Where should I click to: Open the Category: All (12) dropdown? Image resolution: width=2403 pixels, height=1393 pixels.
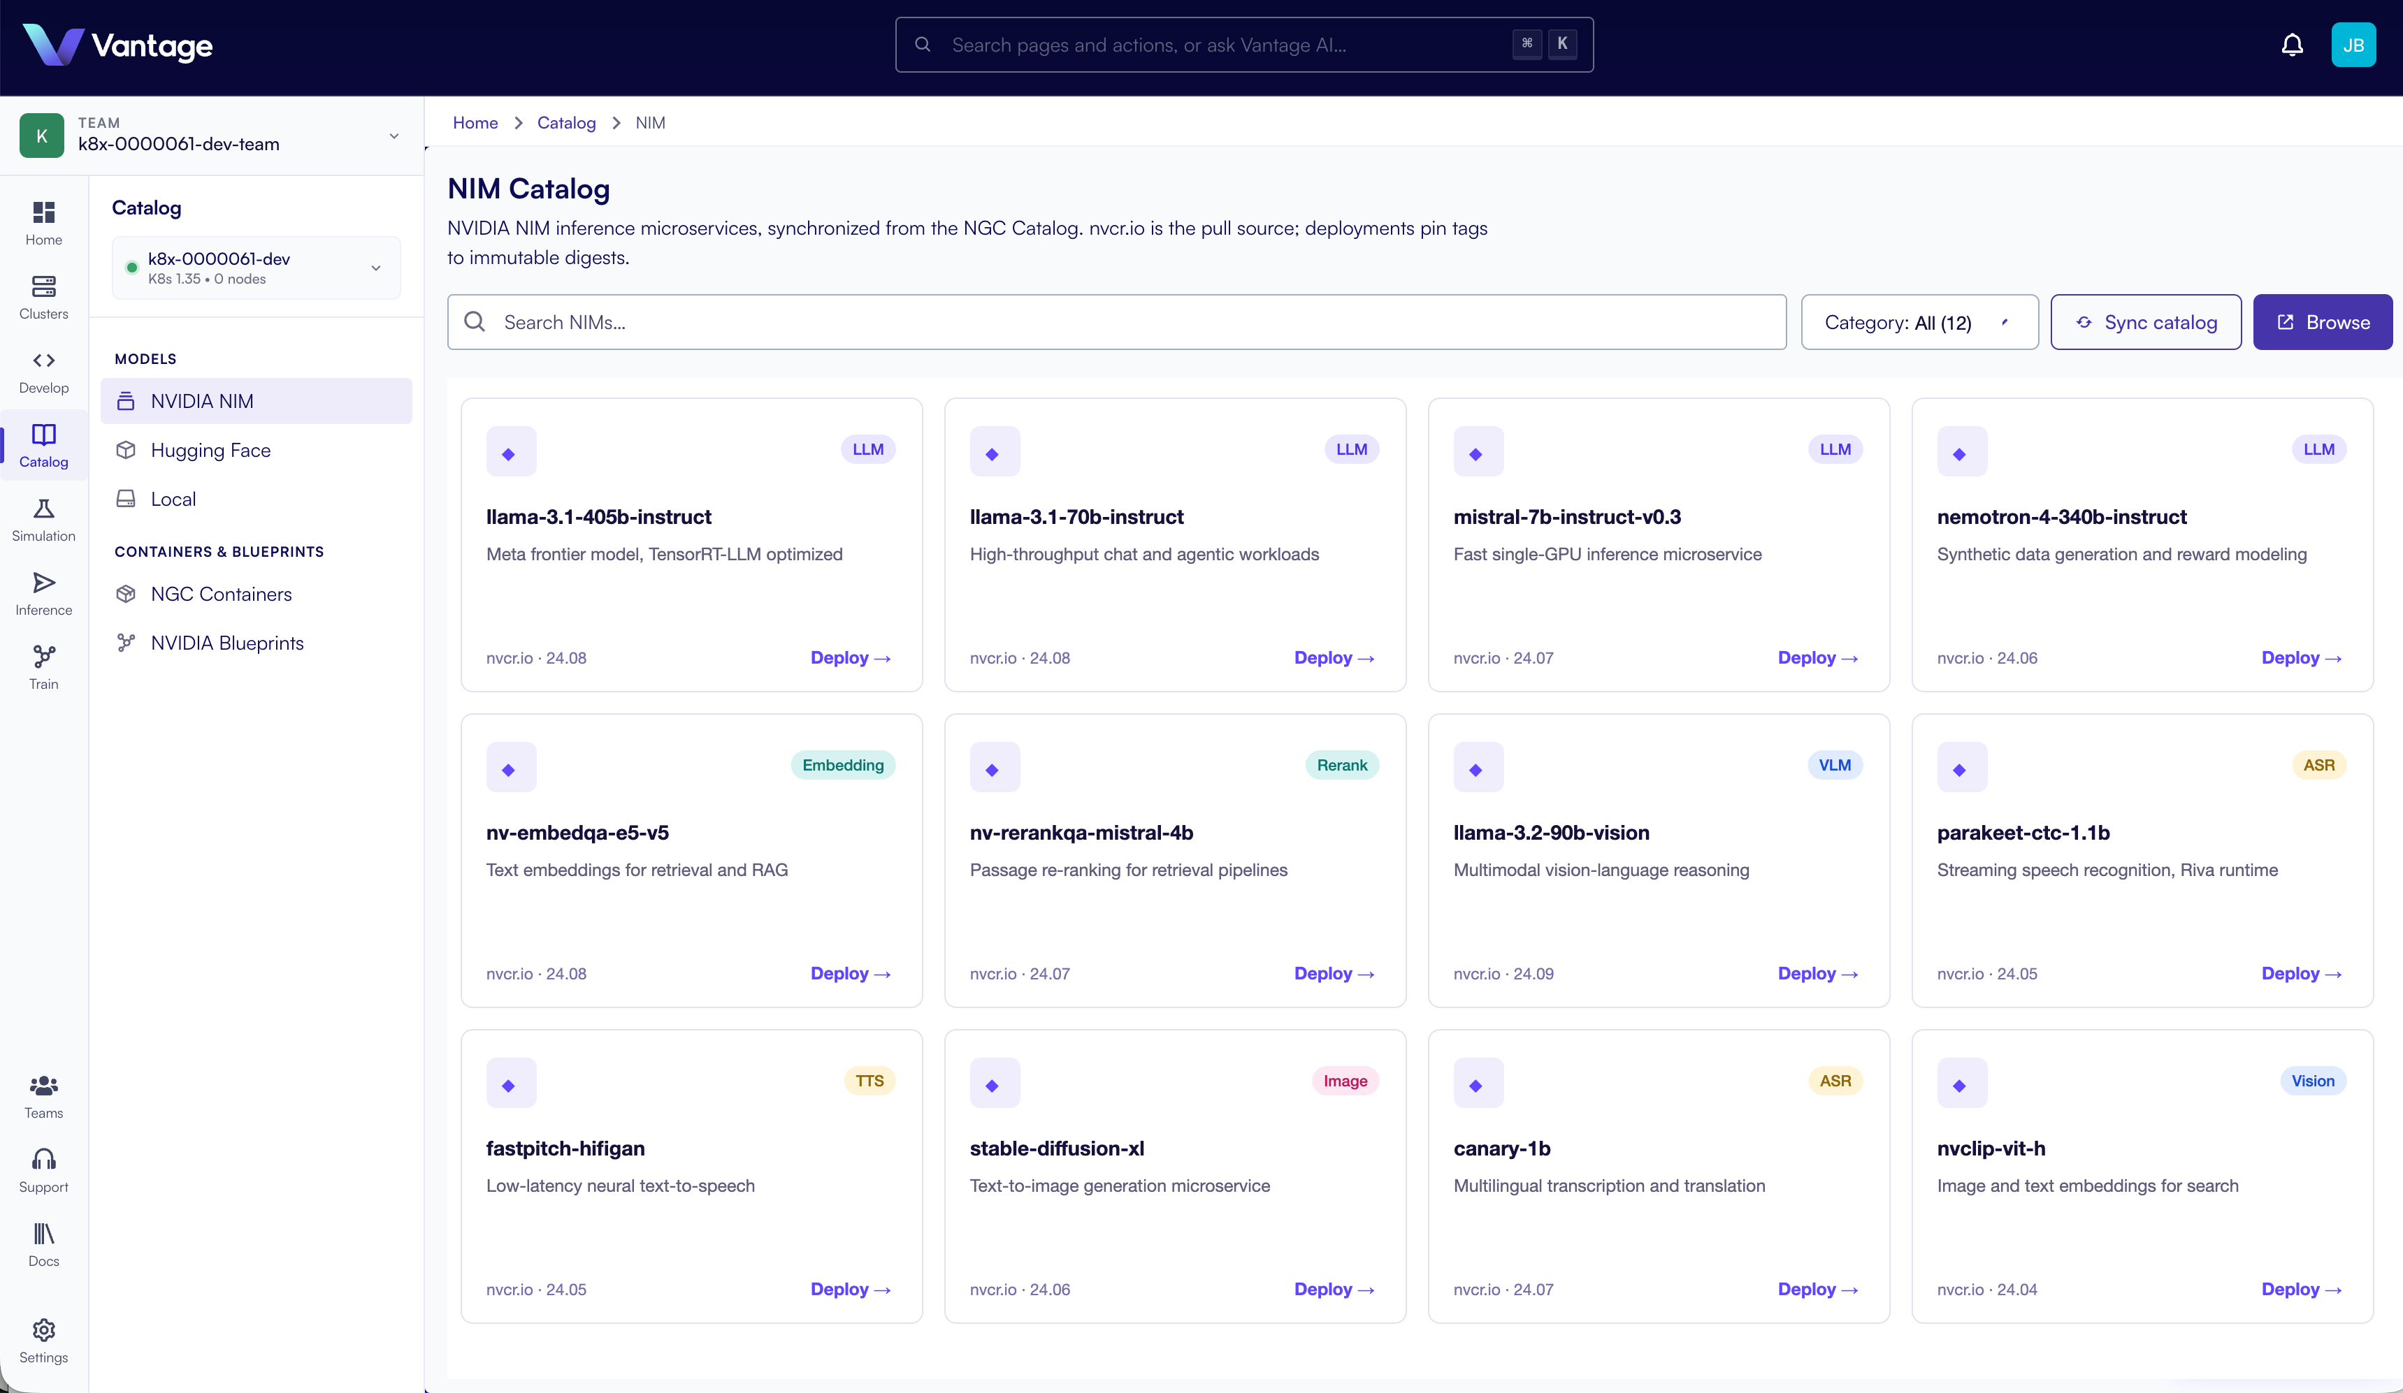1919,322
